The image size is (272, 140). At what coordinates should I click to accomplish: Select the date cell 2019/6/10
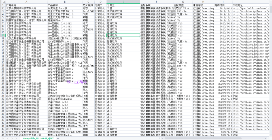[x=223, y=8]
